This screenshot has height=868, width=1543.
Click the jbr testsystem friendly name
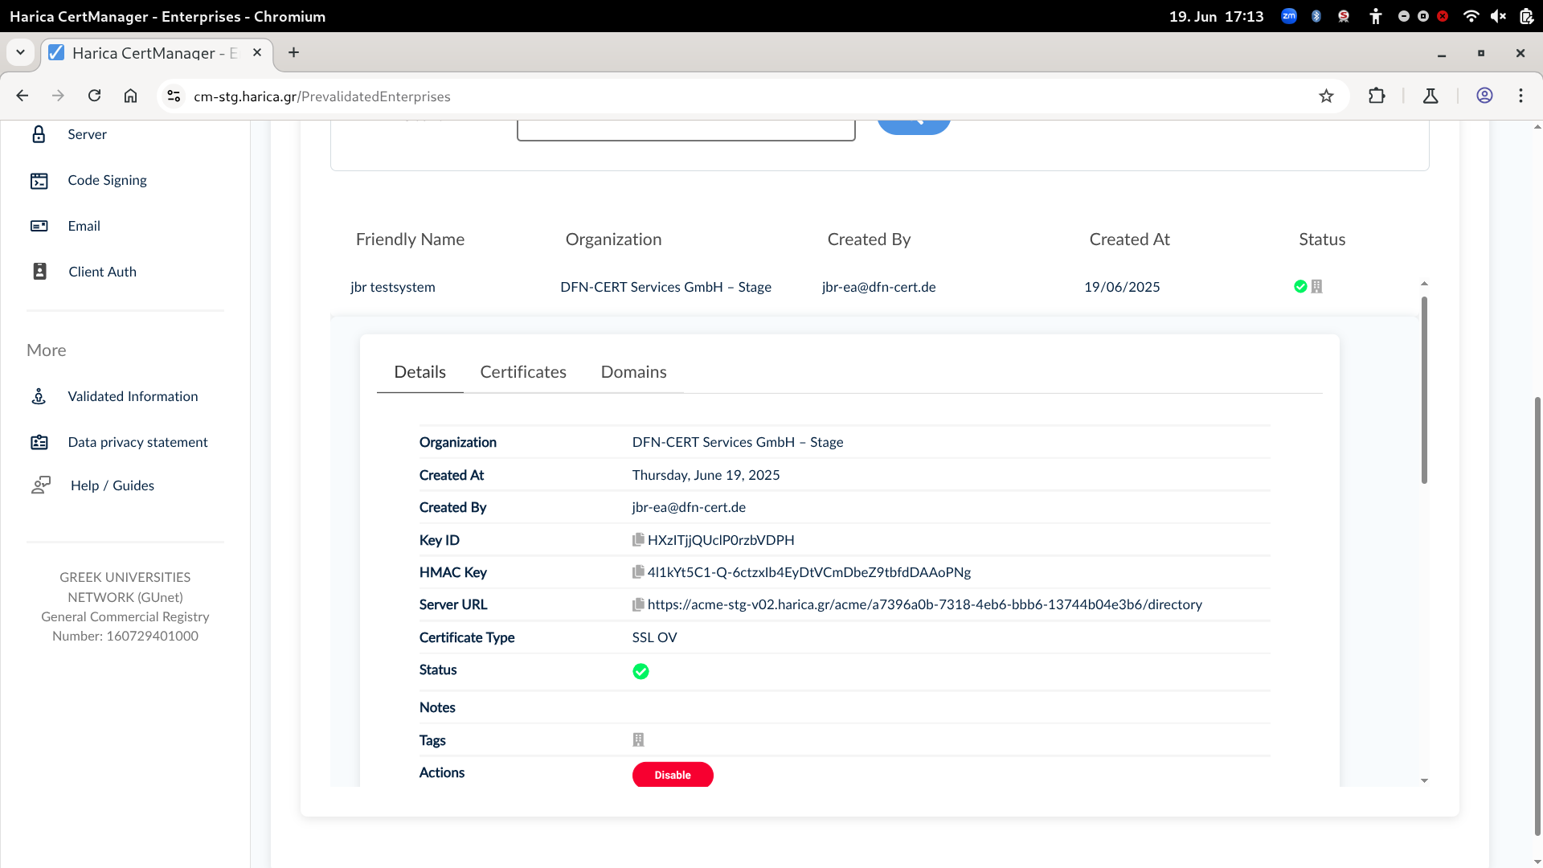click(392, 287)
